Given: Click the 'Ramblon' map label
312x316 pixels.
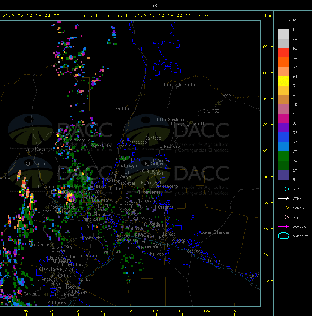Looking at the screenshot, I should pyautogui.click(x=123, y=108).
